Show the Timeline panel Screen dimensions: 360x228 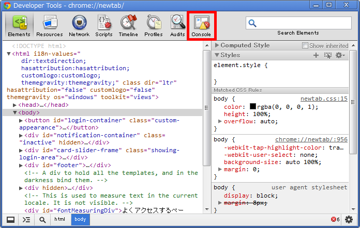pos(128,26)
